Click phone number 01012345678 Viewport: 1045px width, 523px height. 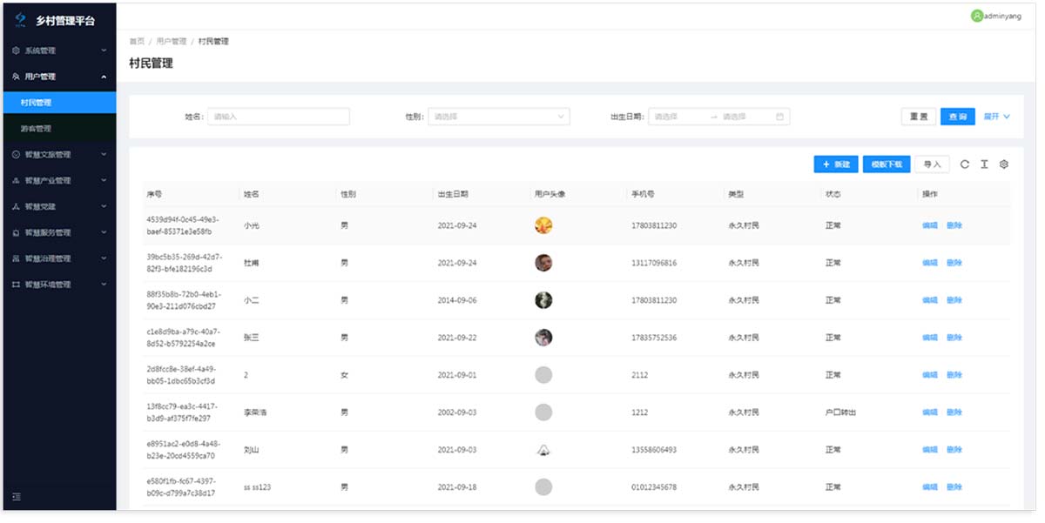(654, 487)
